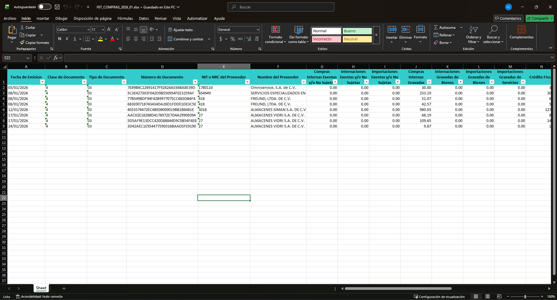The height and width of the screenshot is (300, 557).
Task: Click the decrease indent icon
Action: (x=152, y=39)
